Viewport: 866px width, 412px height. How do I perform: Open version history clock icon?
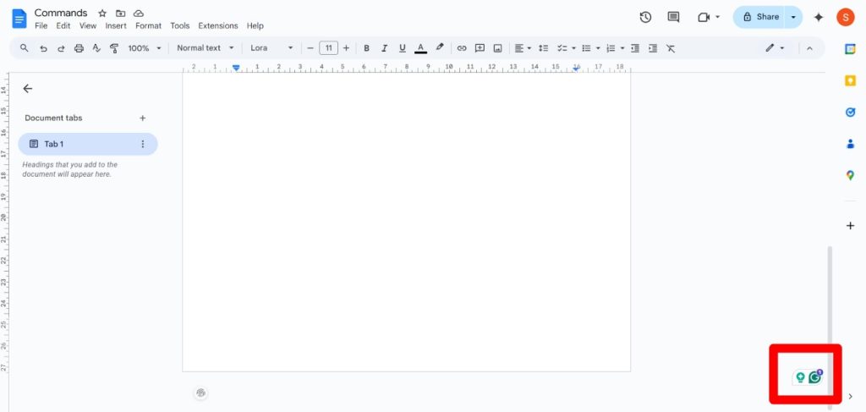[x=645, y=17]
